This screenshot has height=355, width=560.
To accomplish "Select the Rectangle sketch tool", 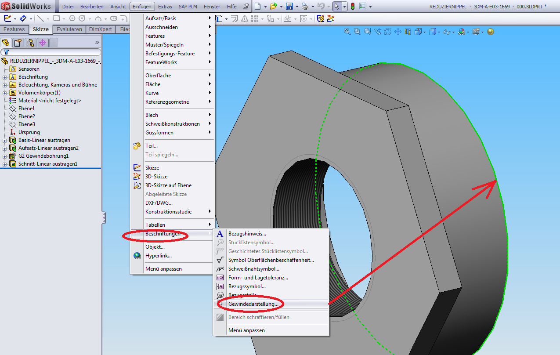I will coord(56,18).
